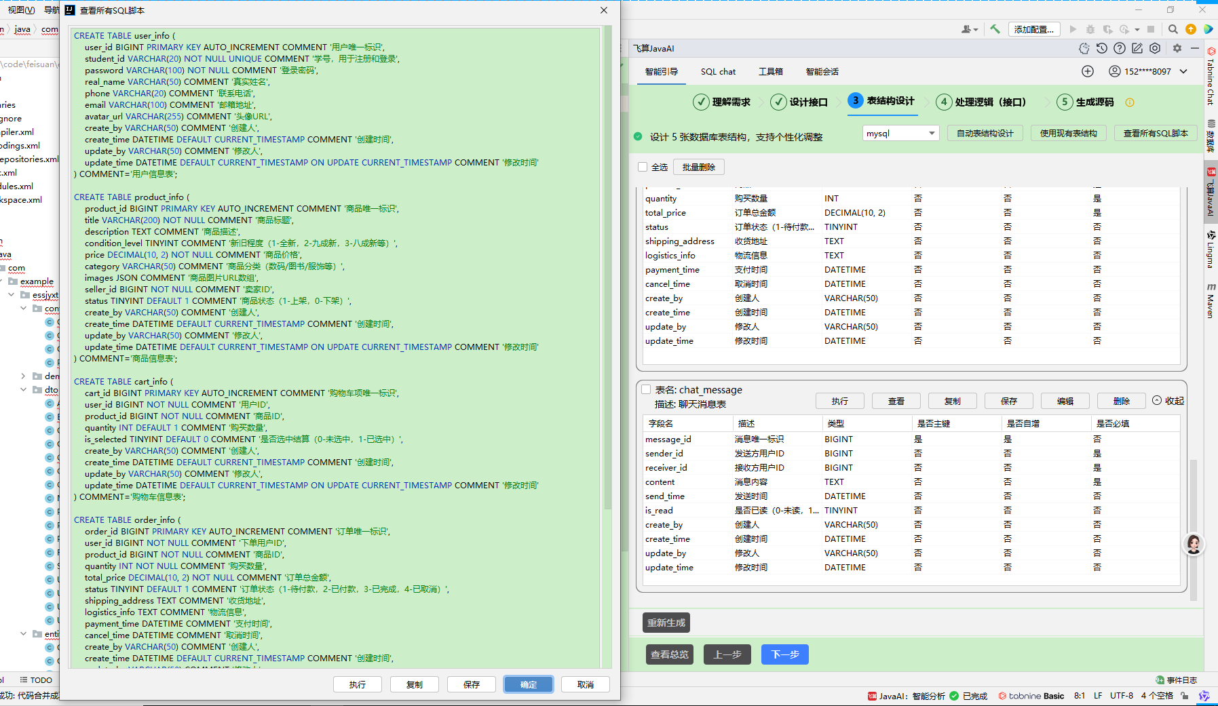Open the 添加配置 run configuration box

click(x=1034, y=29)
